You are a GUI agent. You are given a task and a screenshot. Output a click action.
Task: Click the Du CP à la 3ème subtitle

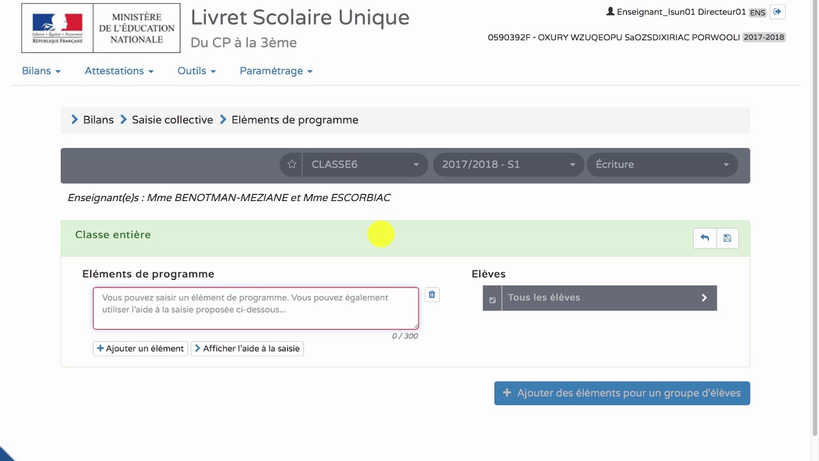pos(244,43)
